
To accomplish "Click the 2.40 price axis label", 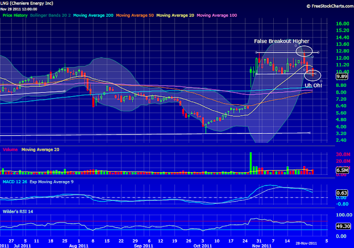I will [341, 140].
